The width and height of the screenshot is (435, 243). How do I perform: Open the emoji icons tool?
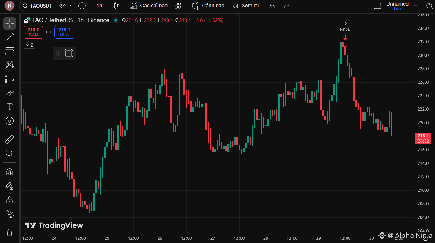point(9,121)
